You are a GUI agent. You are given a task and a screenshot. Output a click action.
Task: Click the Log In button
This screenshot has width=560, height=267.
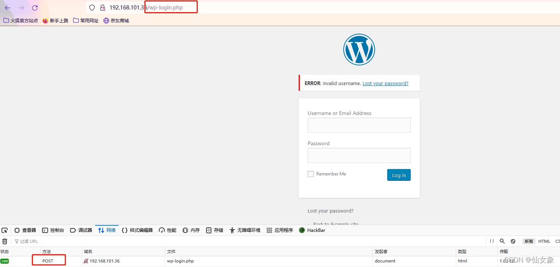tap(399, 175)
